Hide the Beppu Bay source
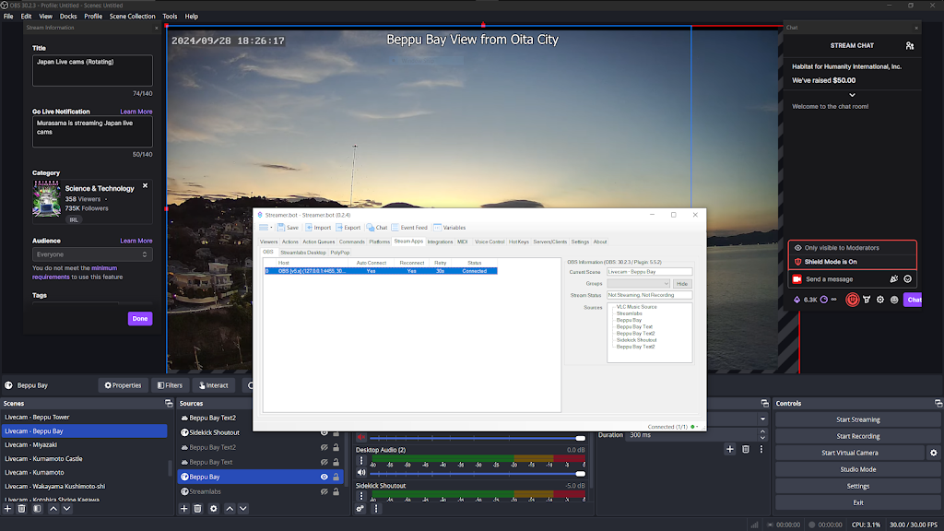This screenshot has width=944, height=531. [x=324, y=477]
